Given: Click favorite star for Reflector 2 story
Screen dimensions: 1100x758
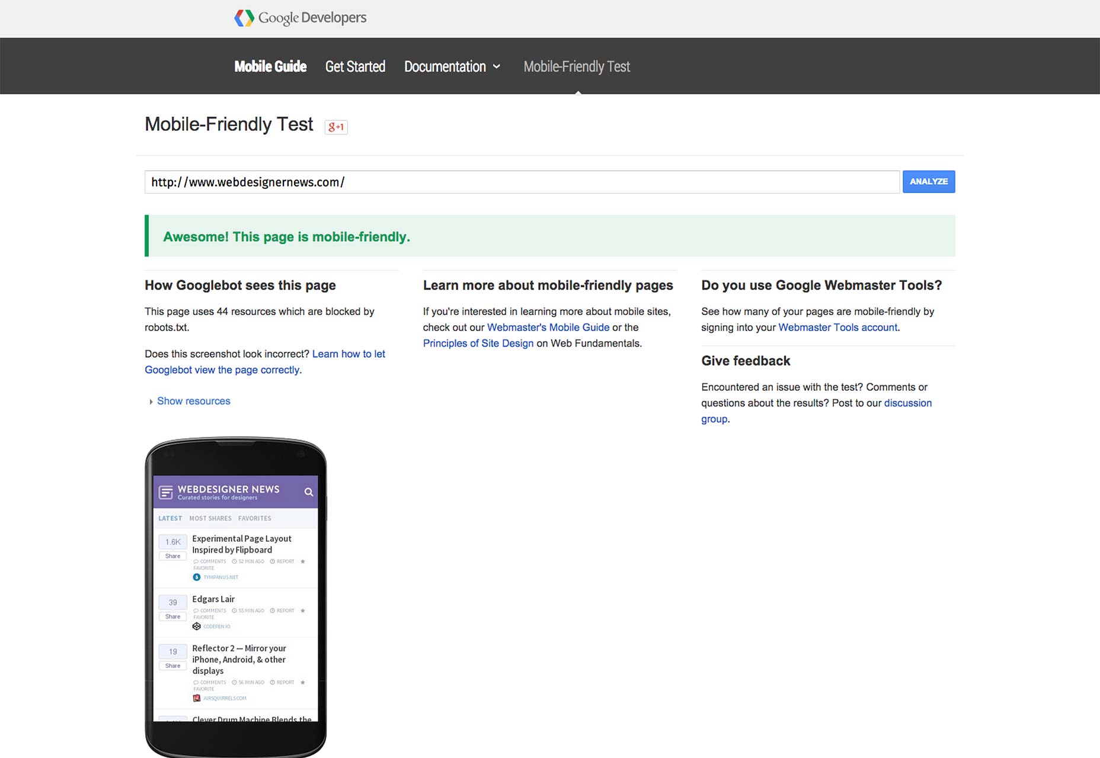Looking at the screenshot, I should coord(303,682).
